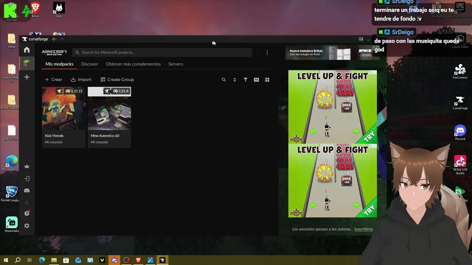Open the Microsoft Edge desktop shortcut
This screenshot has width=472, height=265.
(x=11, y=163)
